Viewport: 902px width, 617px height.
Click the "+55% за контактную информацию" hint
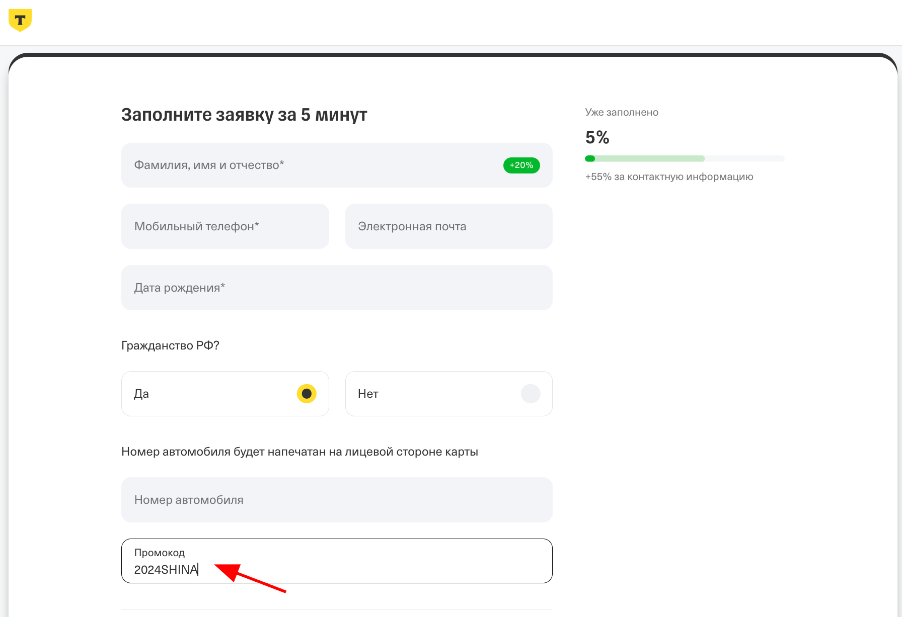click(x=669, y=177)
